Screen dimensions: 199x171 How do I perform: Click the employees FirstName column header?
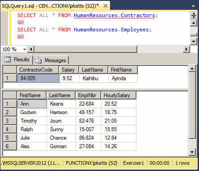coord(32,95)
